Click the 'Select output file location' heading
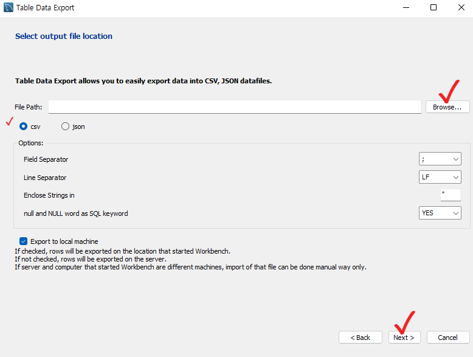473x357 pixels. click(x=64, y=36)
